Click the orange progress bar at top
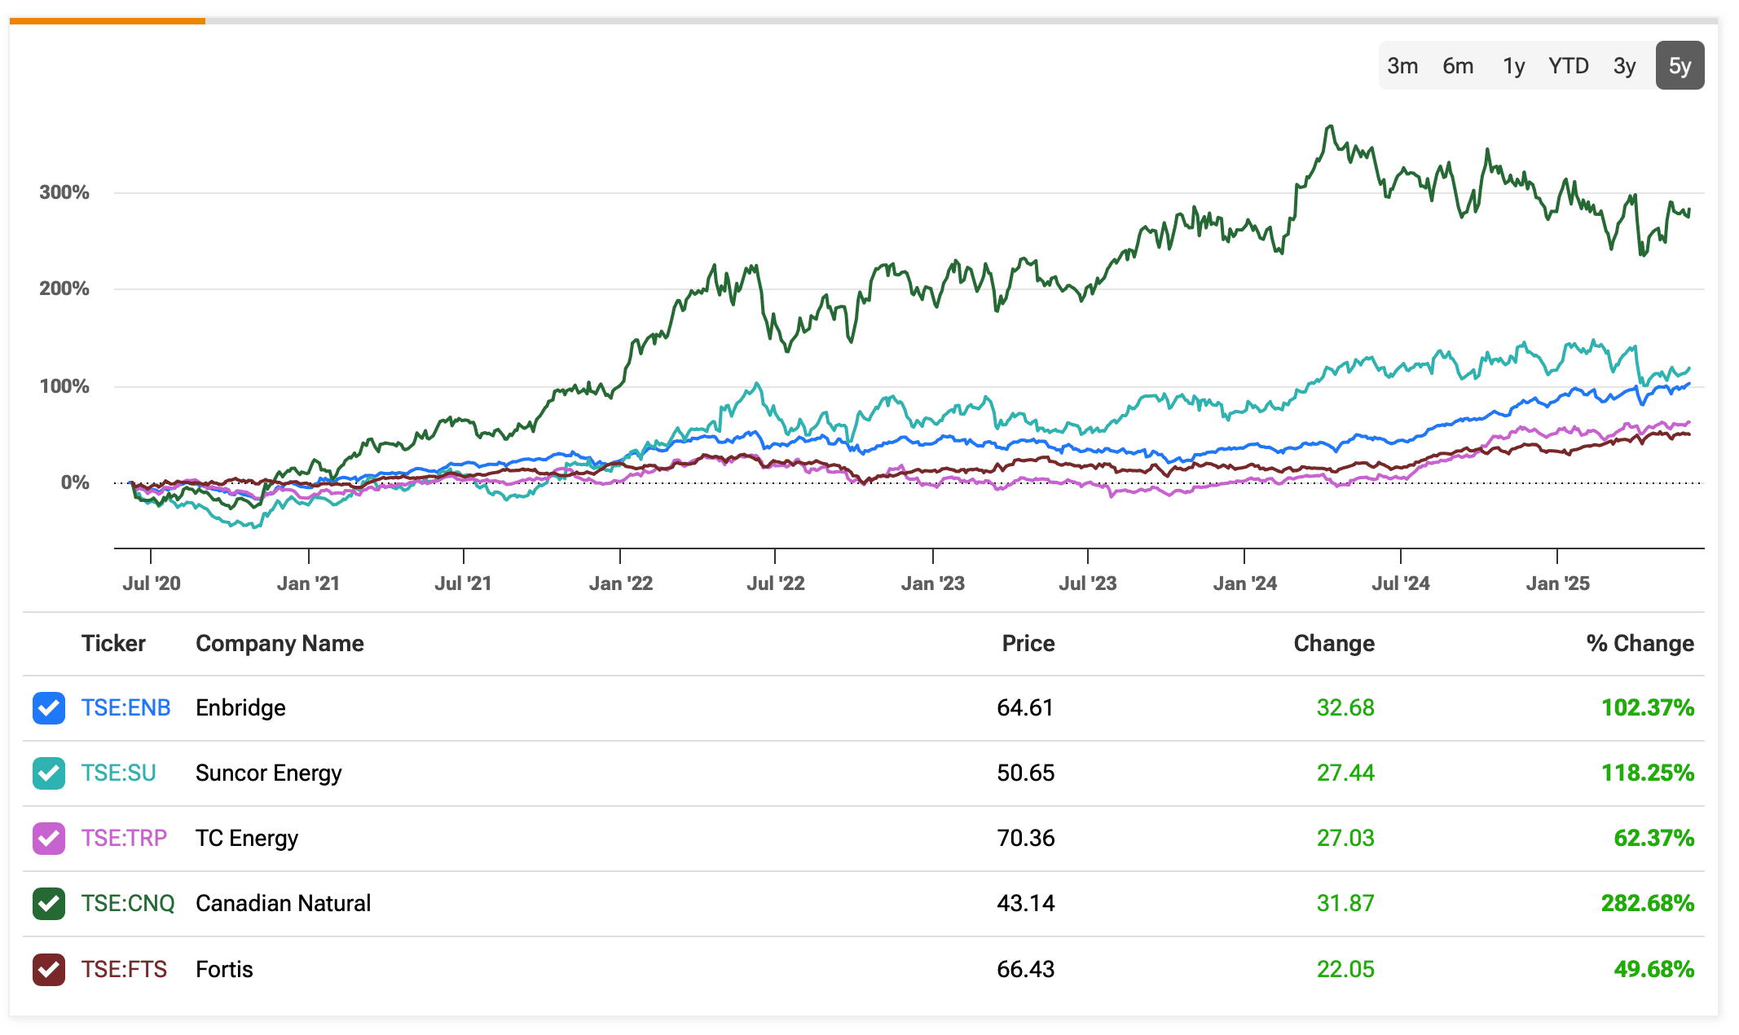The height and width of the screenshot is (1035, 1739). (x=108, y=21)
